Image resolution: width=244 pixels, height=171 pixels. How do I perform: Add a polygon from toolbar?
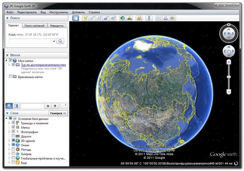(x=92, y=18)
